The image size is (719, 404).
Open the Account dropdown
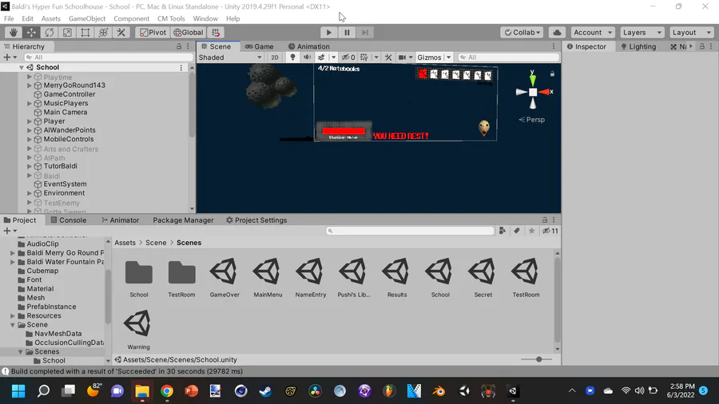[593, 33]
